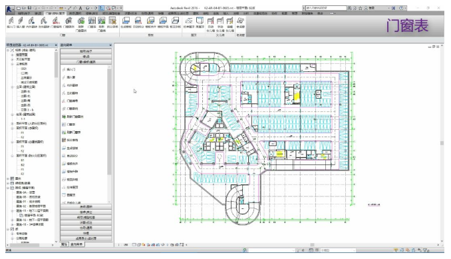Click the edit parapet (编辑女儿墙) tool
This screenshot has height=259, width=451.
229,24
